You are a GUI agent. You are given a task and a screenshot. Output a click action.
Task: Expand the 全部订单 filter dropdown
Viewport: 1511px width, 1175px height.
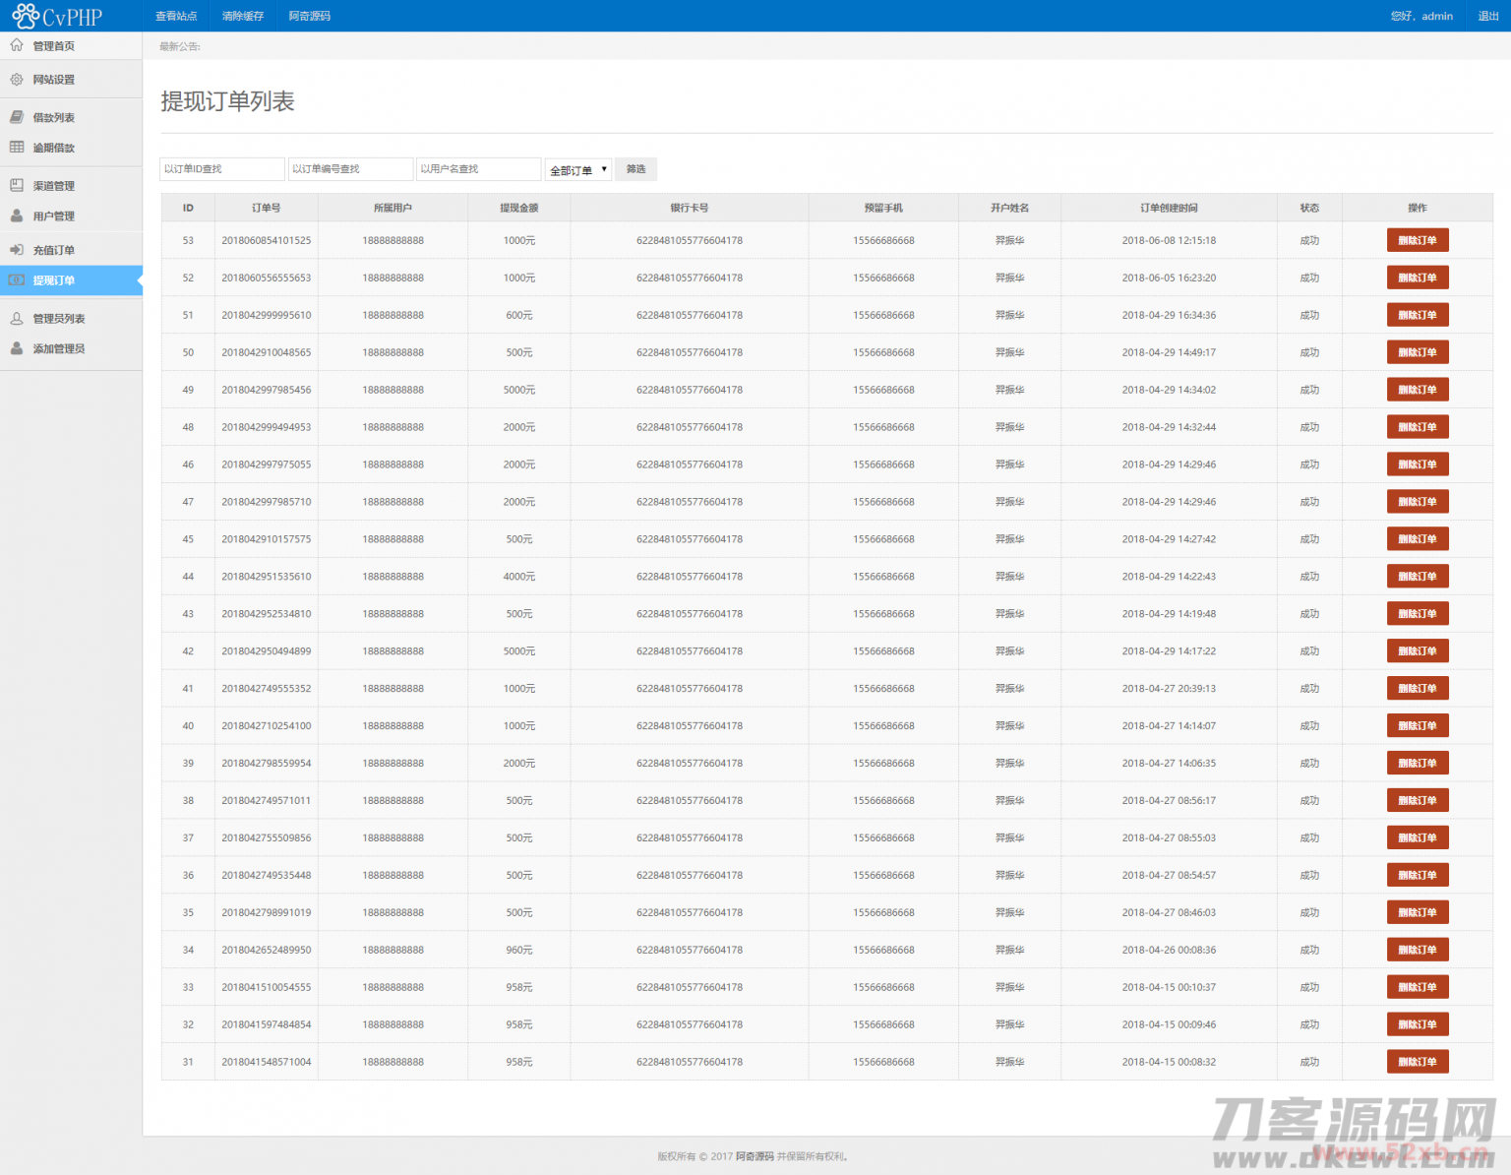coord(578,170)
